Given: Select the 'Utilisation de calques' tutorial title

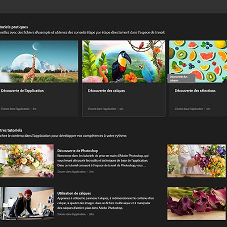Looking at the screenshot, I should click(74, 194).
